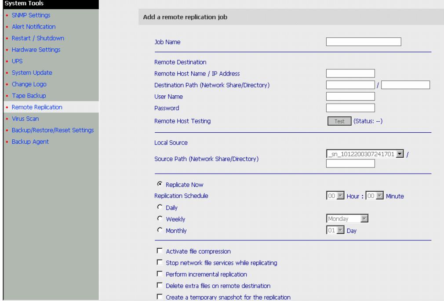The width and height of the screenshot is (444, 301).
Task: Open Hardware Settings
Action: tap(36, 50)
